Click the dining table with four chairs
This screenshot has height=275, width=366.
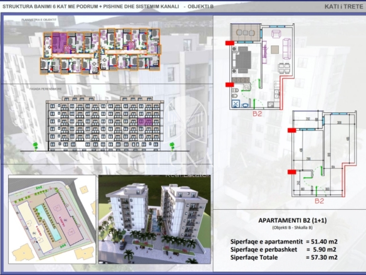(284, 68)
